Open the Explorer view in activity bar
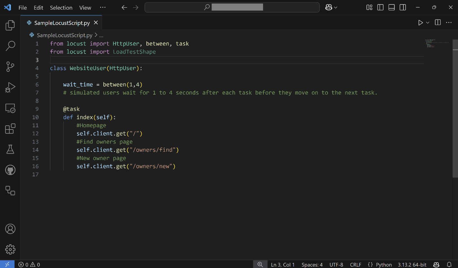Image resolution: width=458 pixels, height=268 pixels. (10, 25)
